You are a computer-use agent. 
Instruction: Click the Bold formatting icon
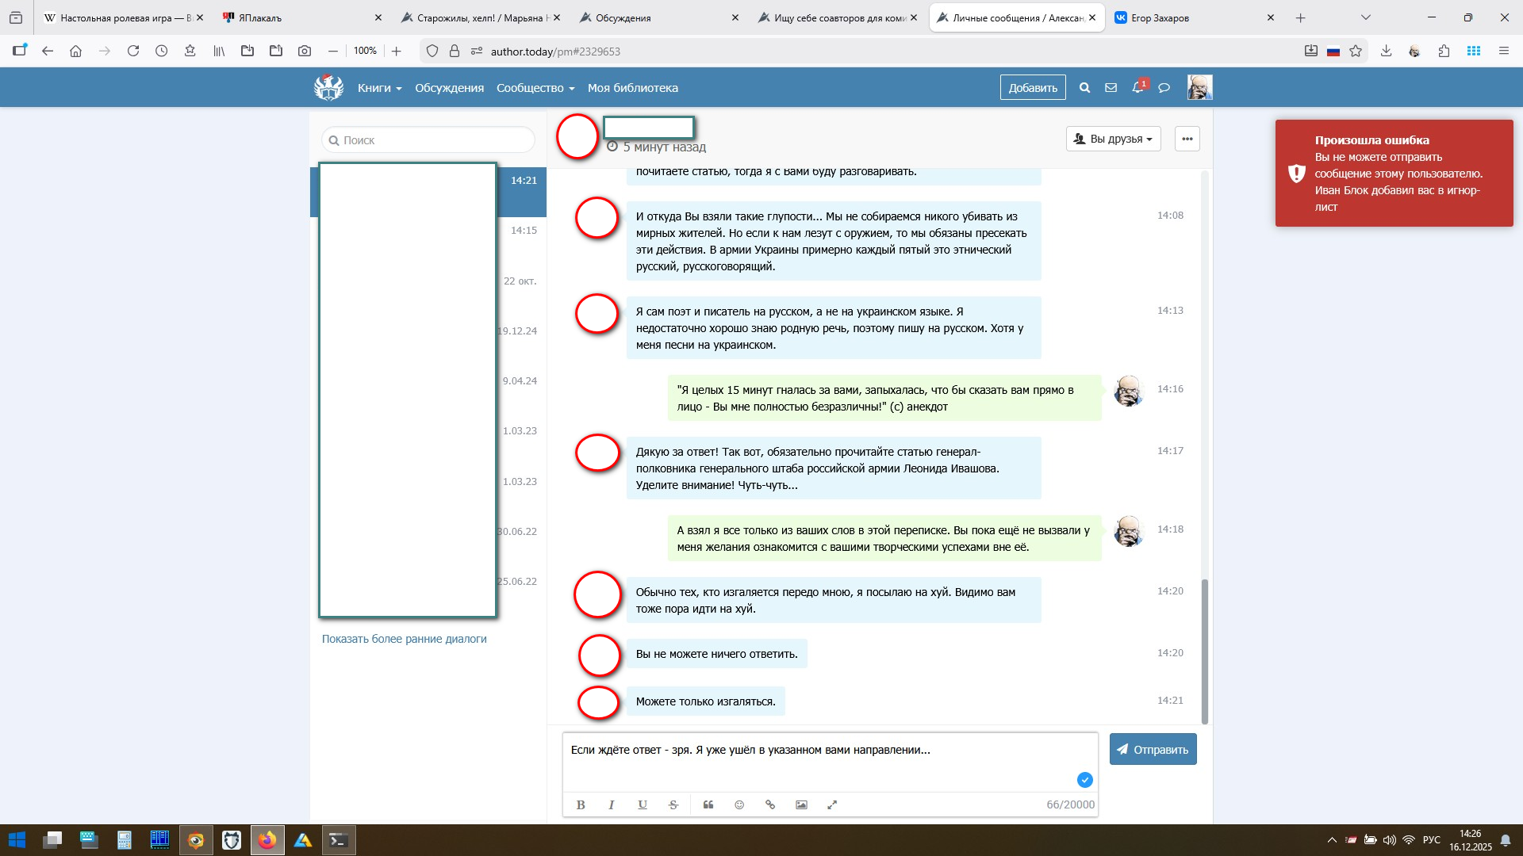point(581,804)
